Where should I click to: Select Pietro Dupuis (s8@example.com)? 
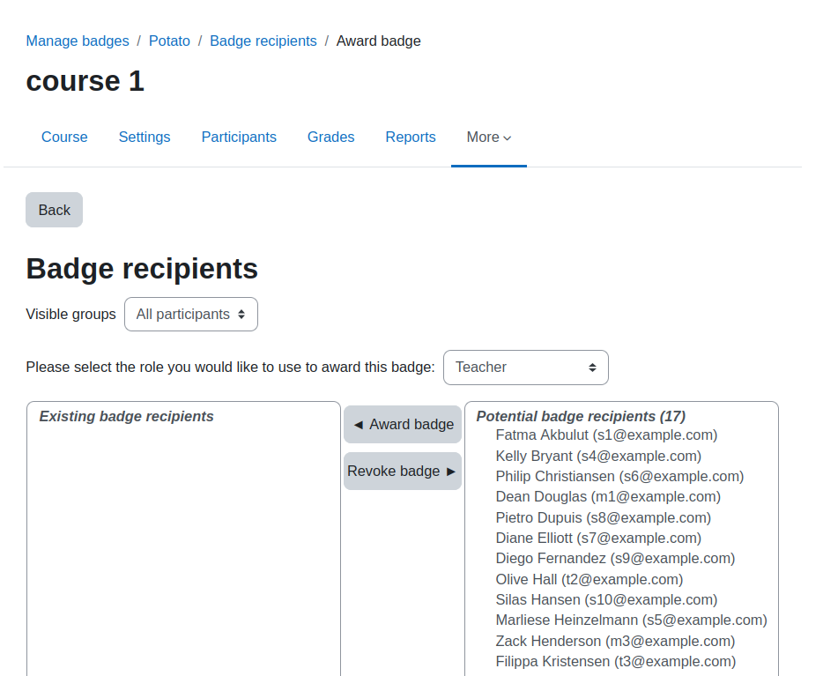point(603,518)
